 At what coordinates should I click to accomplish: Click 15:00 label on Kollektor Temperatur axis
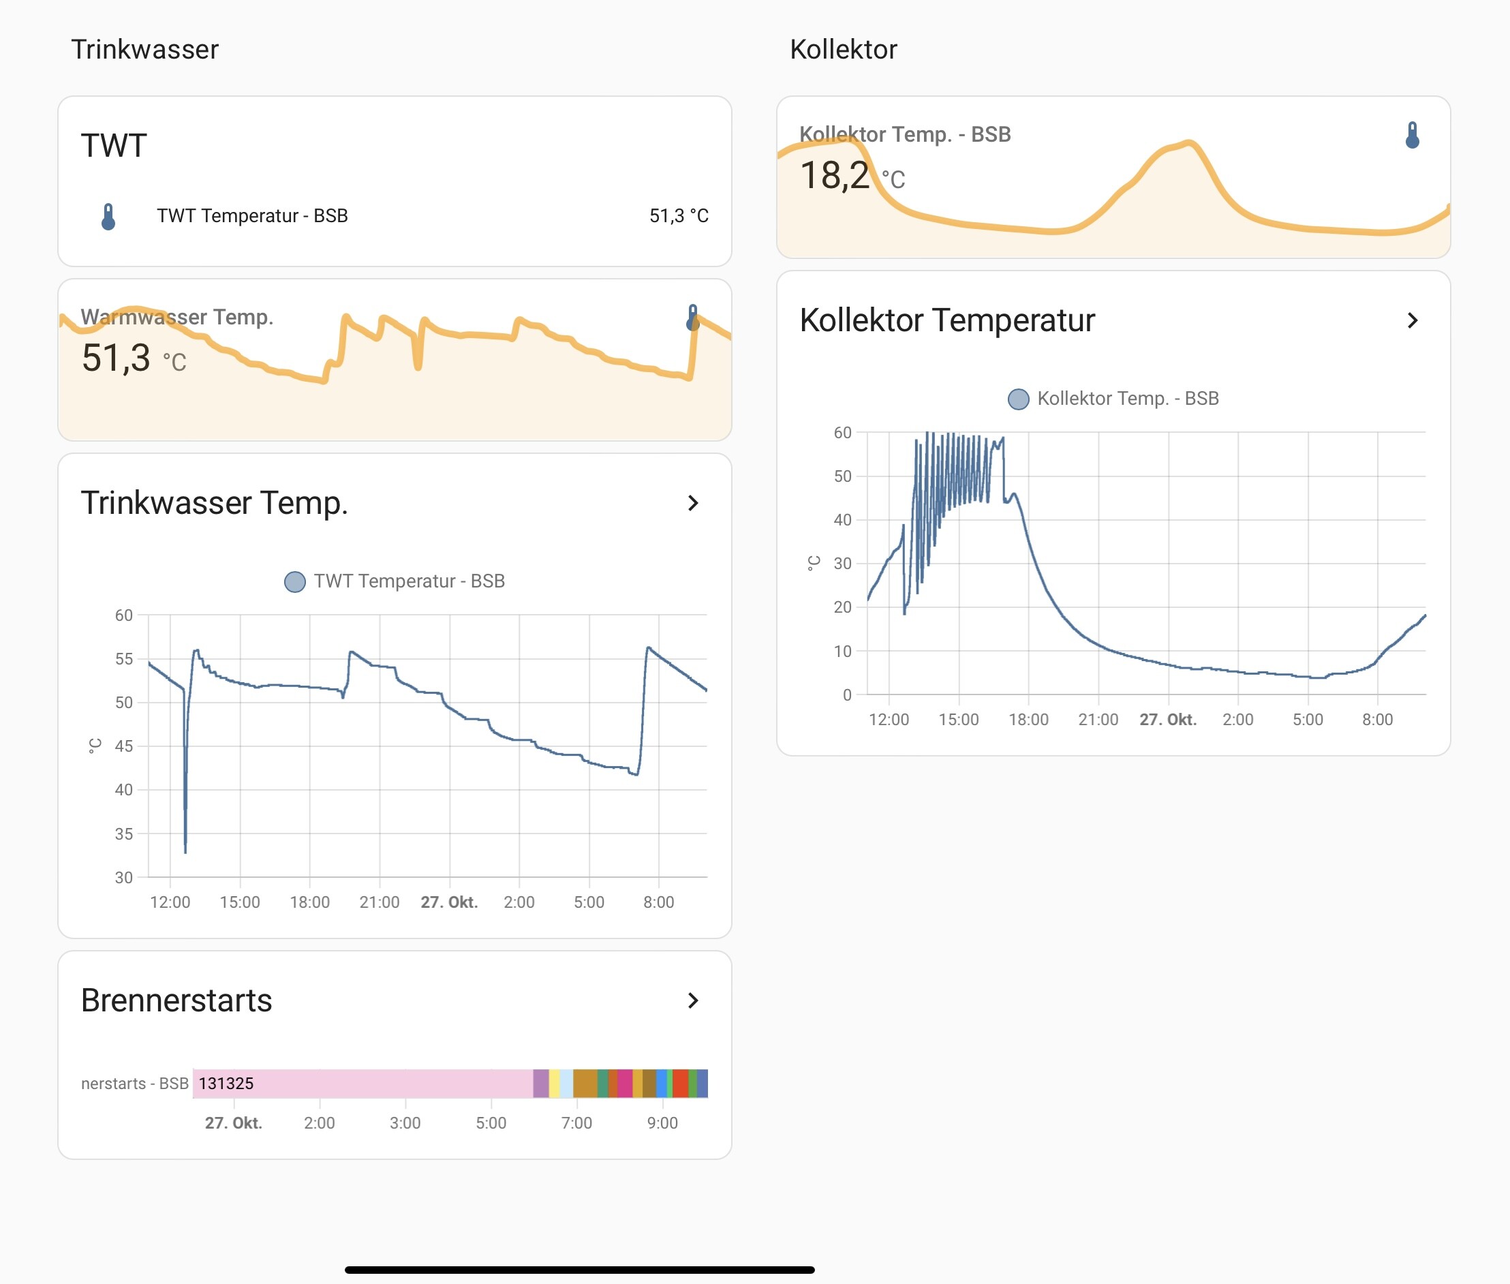pyautogui.click(x=958, y=720)
